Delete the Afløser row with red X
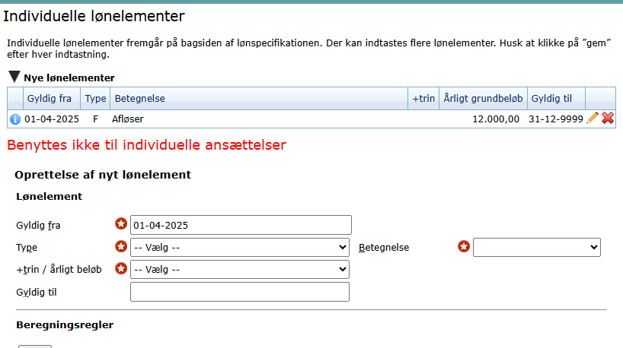The height and width of the screenshot is (348, 623). [608, 118]
